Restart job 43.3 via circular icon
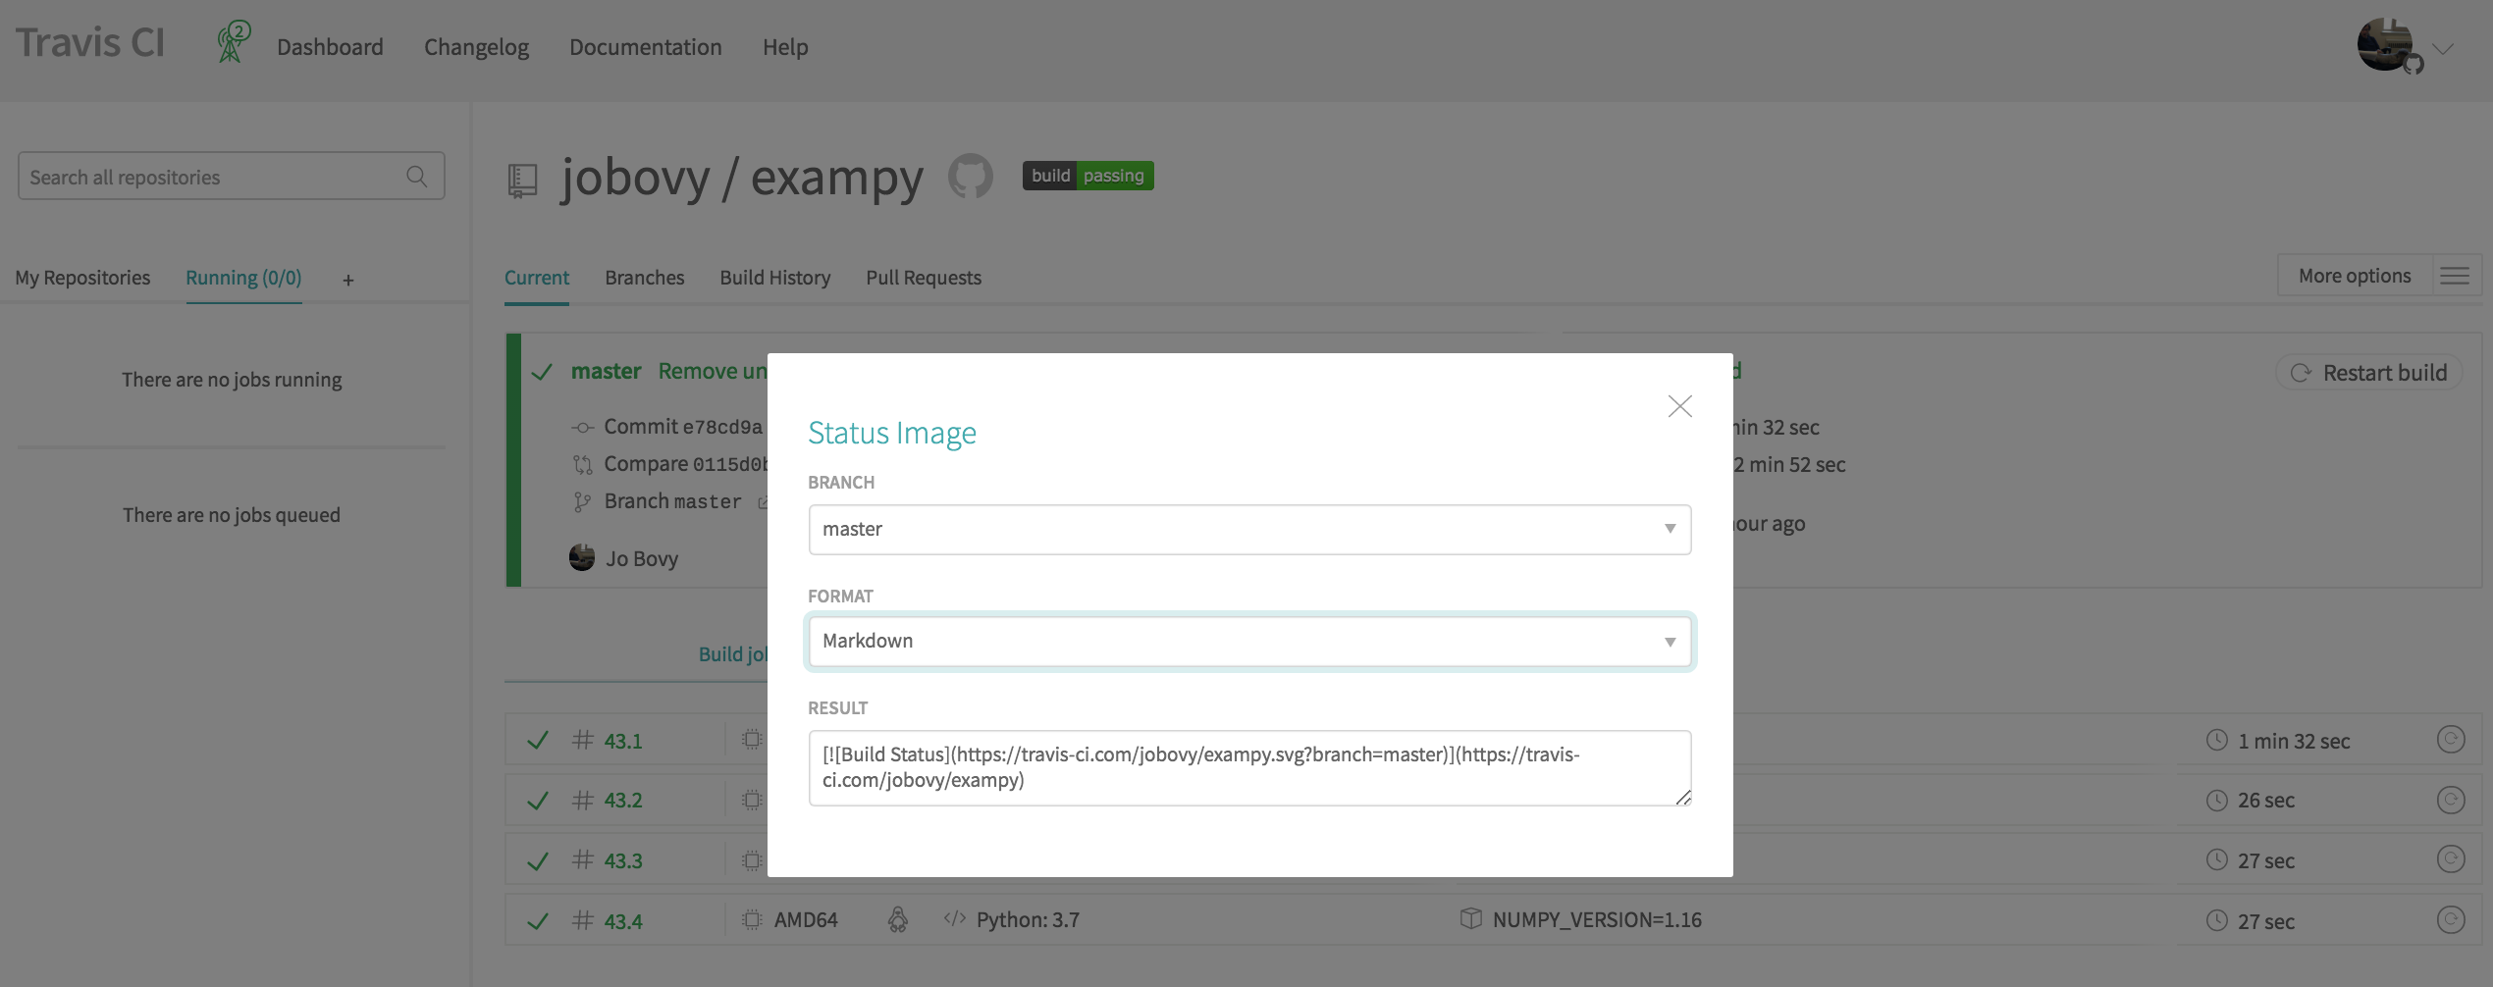 click(x=2451, y=859)
